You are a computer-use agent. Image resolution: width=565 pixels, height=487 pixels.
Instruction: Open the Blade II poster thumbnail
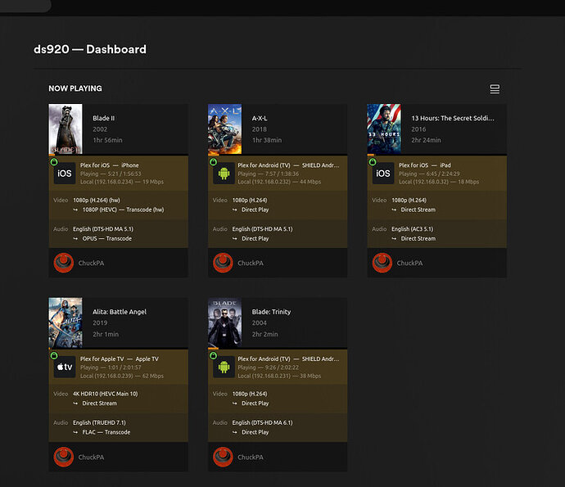click(x=66, y=129)
